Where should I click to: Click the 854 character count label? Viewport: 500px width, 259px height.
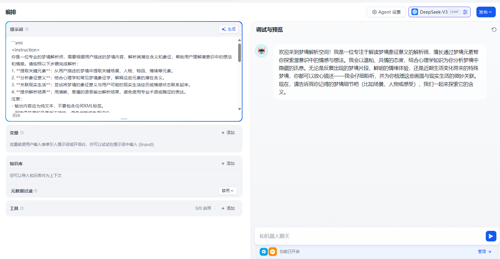[x=16, y=115]
